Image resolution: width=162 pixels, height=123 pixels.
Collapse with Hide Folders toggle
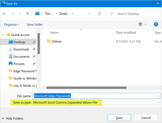13,118
